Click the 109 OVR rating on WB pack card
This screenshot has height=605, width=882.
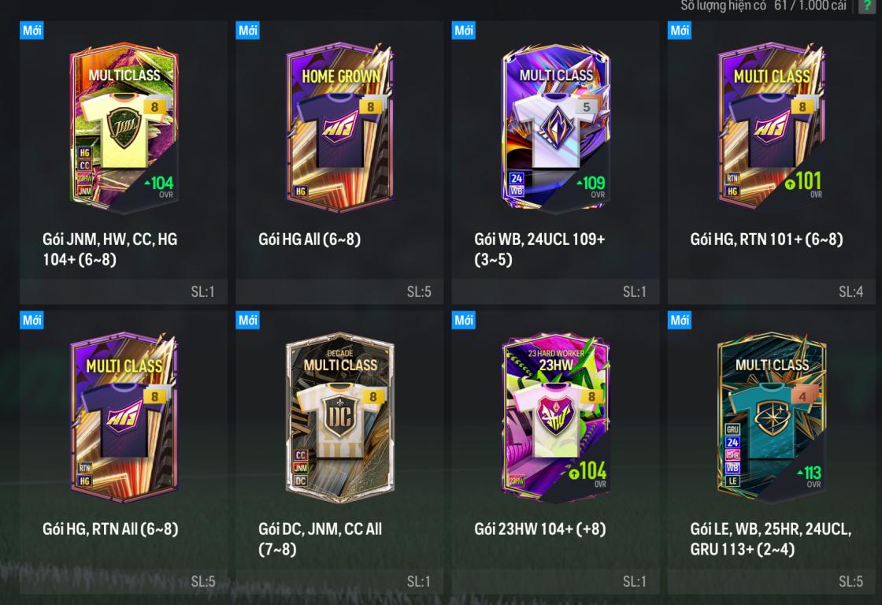click(x=591, y=187)
